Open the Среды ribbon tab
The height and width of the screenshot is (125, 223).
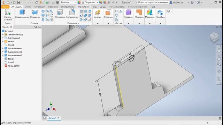coord(103,7)
